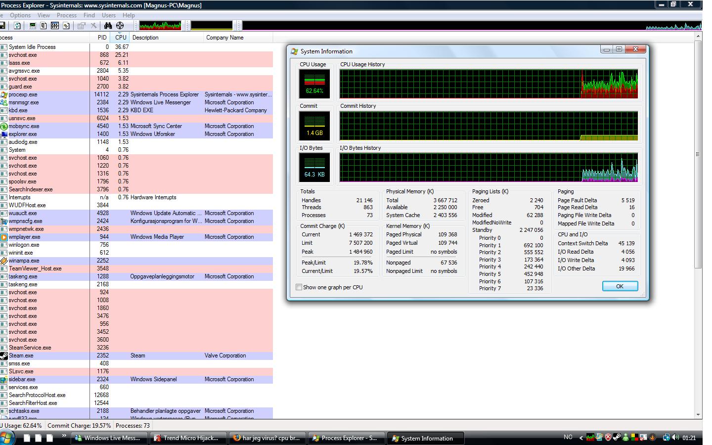Screen dimensions: 712x445
Task: Switch to 'har jeg virus?' Firefox taskbar button
Action: coord(267,438)
